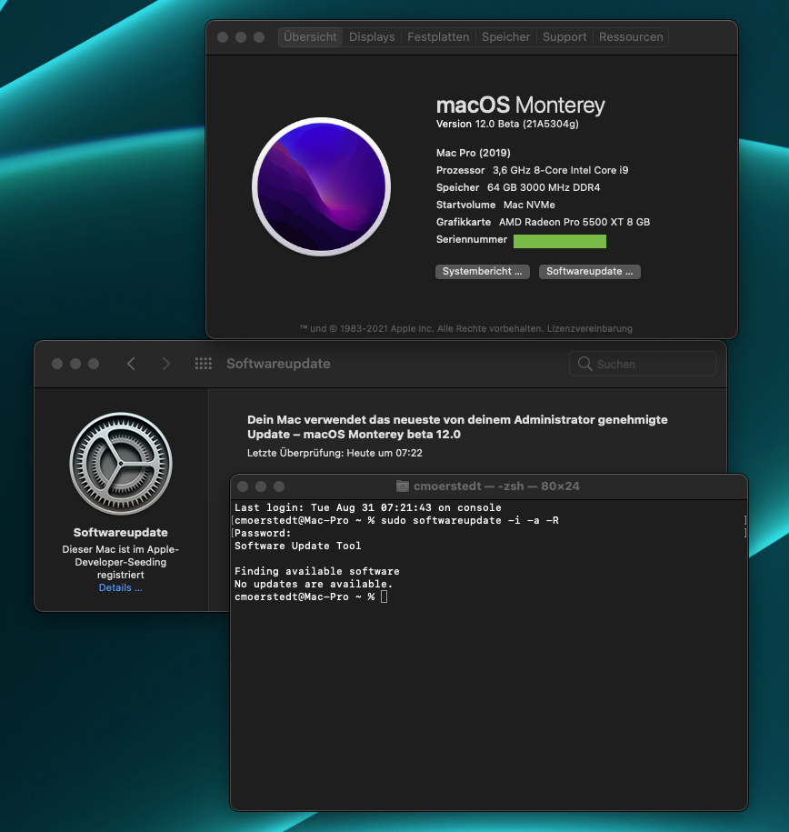Close the Terminal window
The height and width of the screenshot is (832, 789).
[243, 486]
